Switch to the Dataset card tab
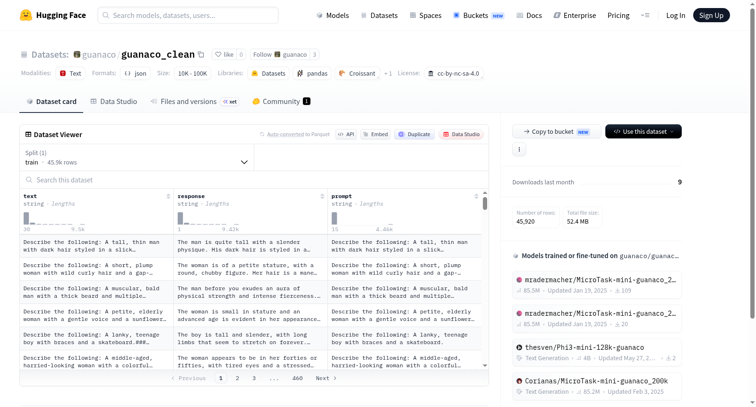756x407 pixels. pyautogui.click(x=51, y=101)
